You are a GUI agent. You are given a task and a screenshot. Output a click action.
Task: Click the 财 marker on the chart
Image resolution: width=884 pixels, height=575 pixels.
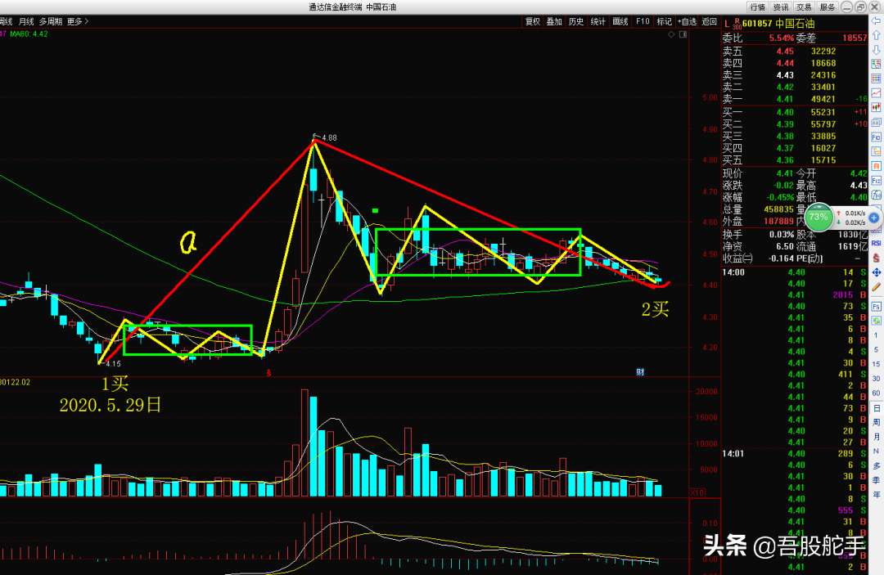[640, 371]
